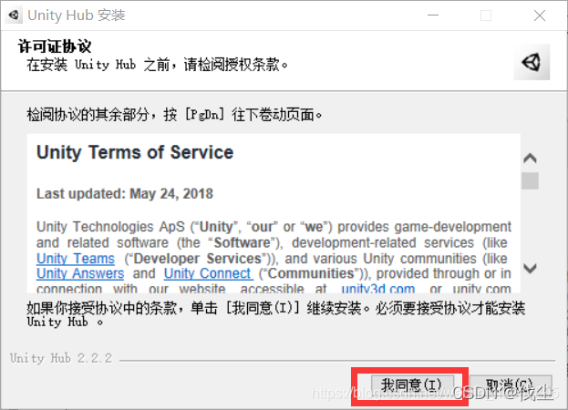The image size is (568, 410).
Task: Open the Unity Answers link
Action: click(x=80, y=273)
